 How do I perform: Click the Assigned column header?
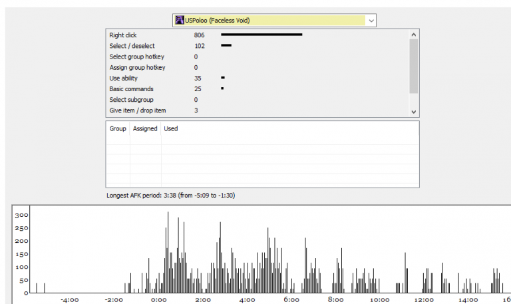(x=145, y=128)
